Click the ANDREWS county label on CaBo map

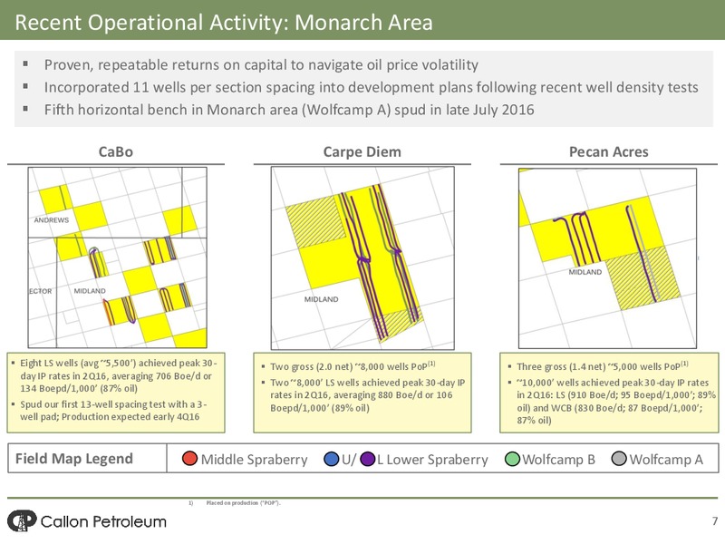point(52,220)
